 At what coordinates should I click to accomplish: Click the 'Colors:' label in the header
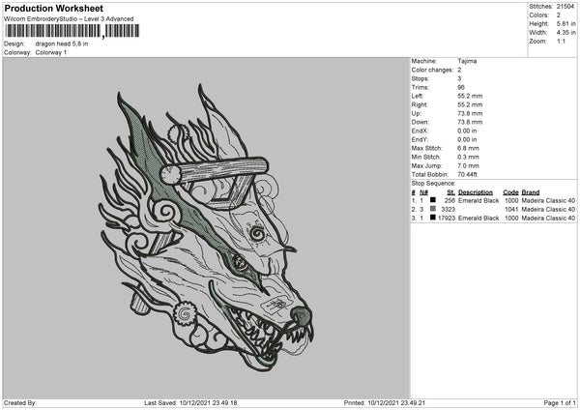click(x=539, y=15)
